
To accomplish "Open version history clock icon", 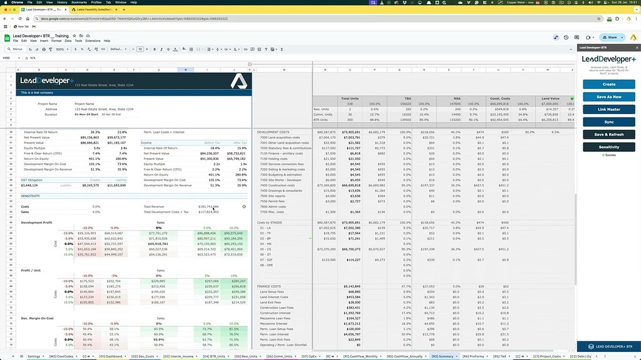I will [566, 37].
